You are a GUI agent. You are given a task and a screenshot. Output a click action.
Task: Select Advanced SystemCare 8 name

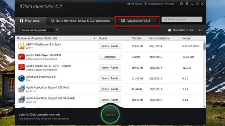click(x=41, y=77)
